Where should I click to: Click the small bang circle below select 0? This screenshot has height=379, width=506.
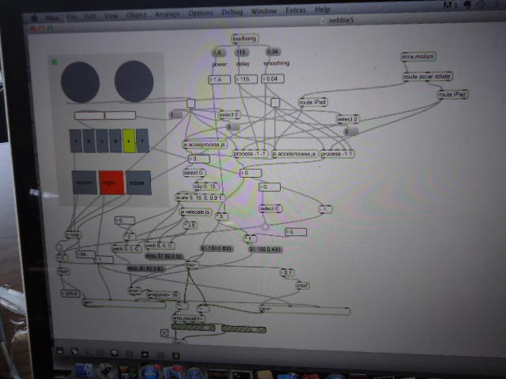265,227
